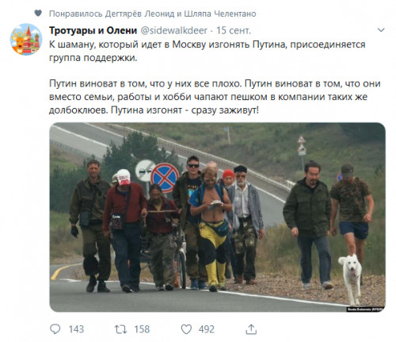Open the Тротуары и Олени profile name
The height and width of the screenshot is (342, 396).
point(93,31)
